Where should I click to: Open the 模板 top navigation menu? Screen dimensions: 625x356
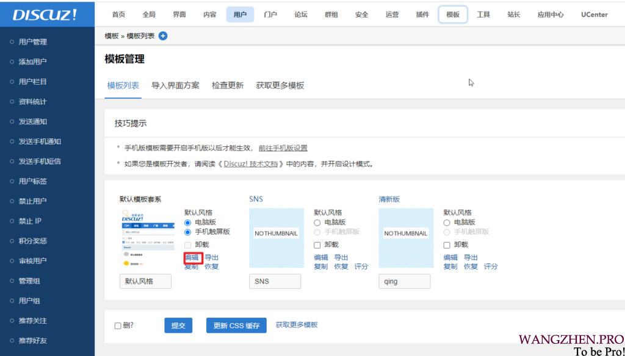pos(453,15)
